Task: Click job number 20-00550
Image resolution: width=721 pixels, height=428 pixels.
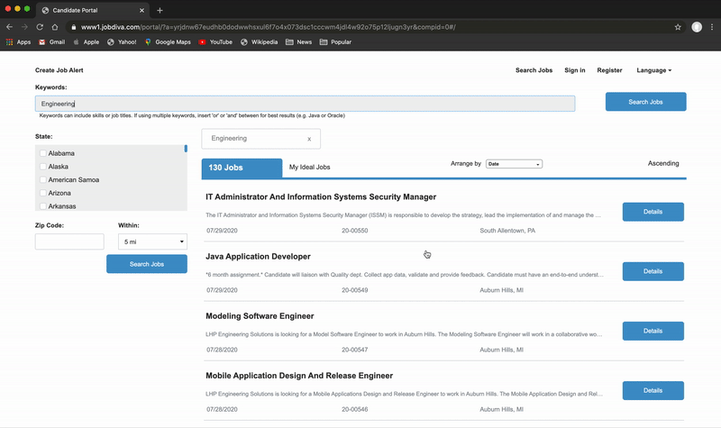Action: point(354,231)
